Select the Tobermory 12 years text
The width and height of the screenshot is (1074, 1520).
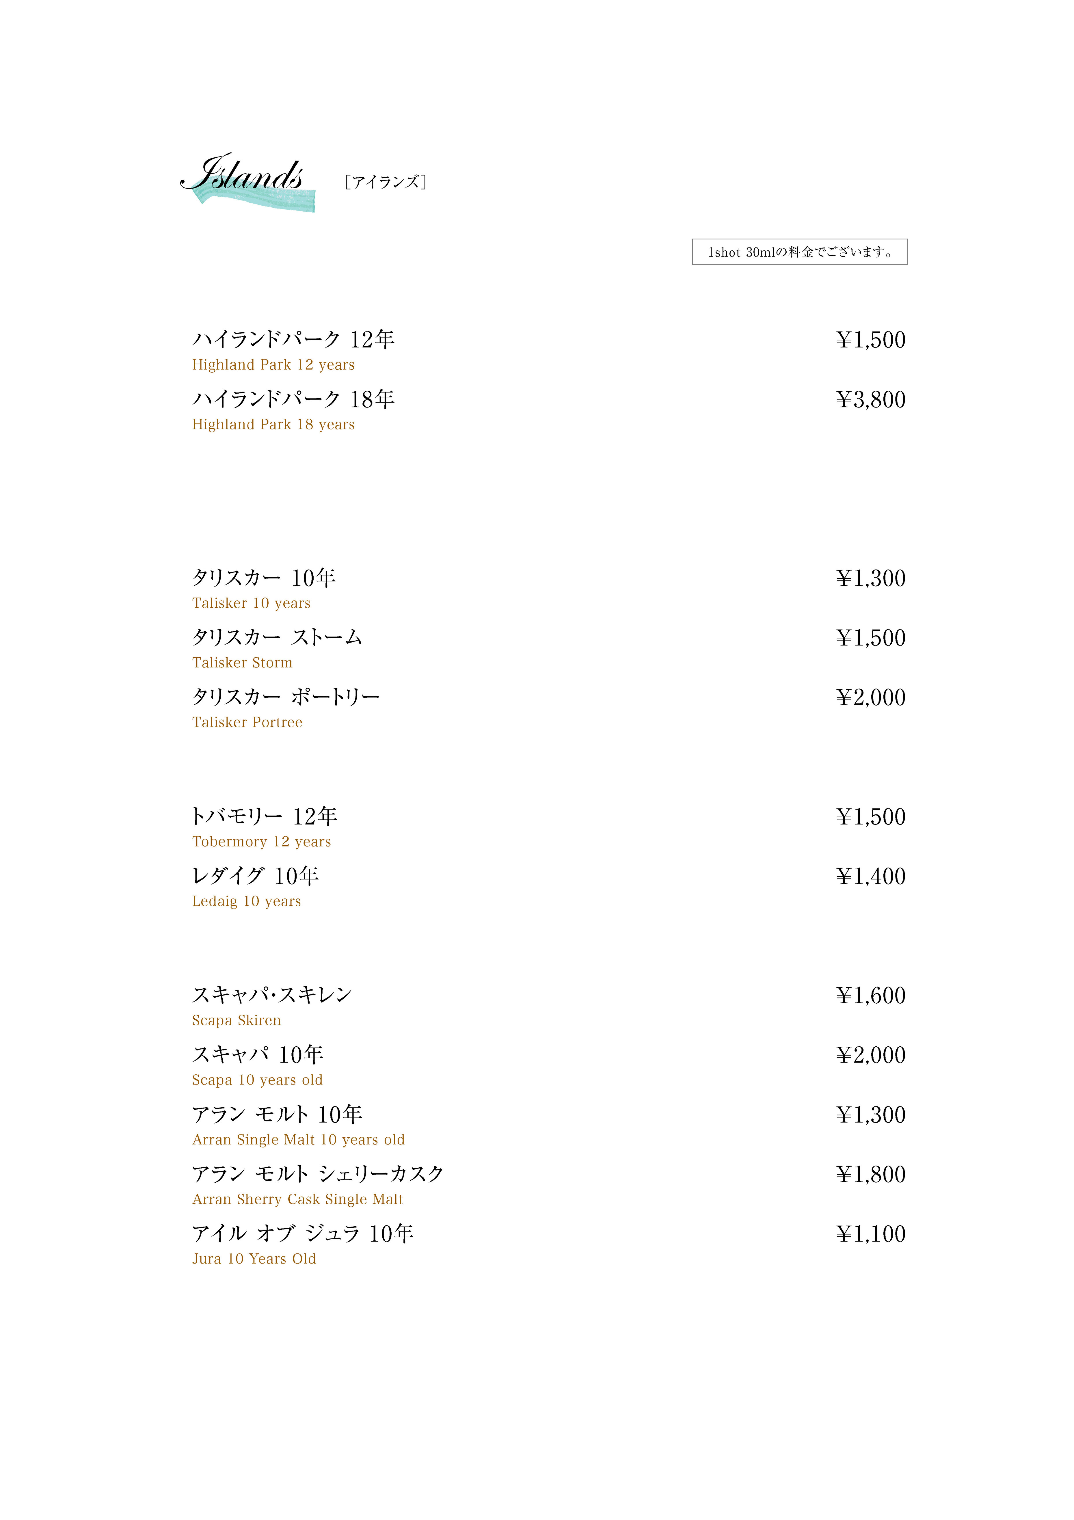point(261,841)
